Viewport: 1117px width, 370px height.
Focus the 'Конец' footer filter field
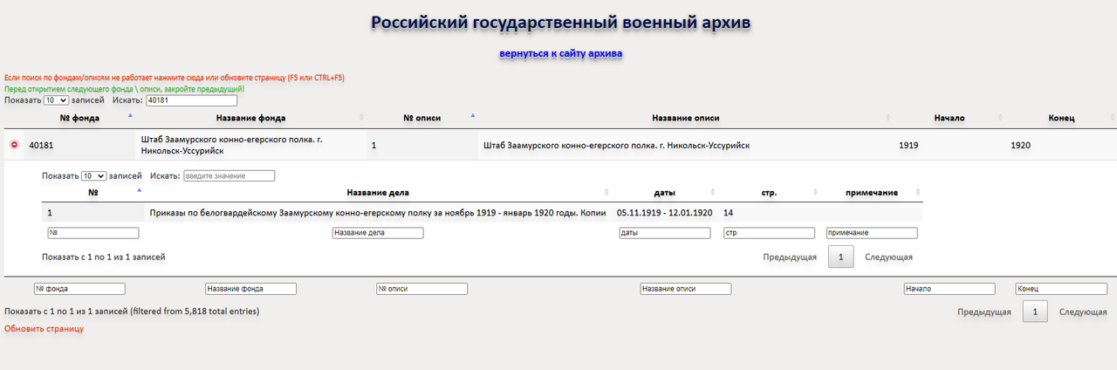[x=1061, y=289]
